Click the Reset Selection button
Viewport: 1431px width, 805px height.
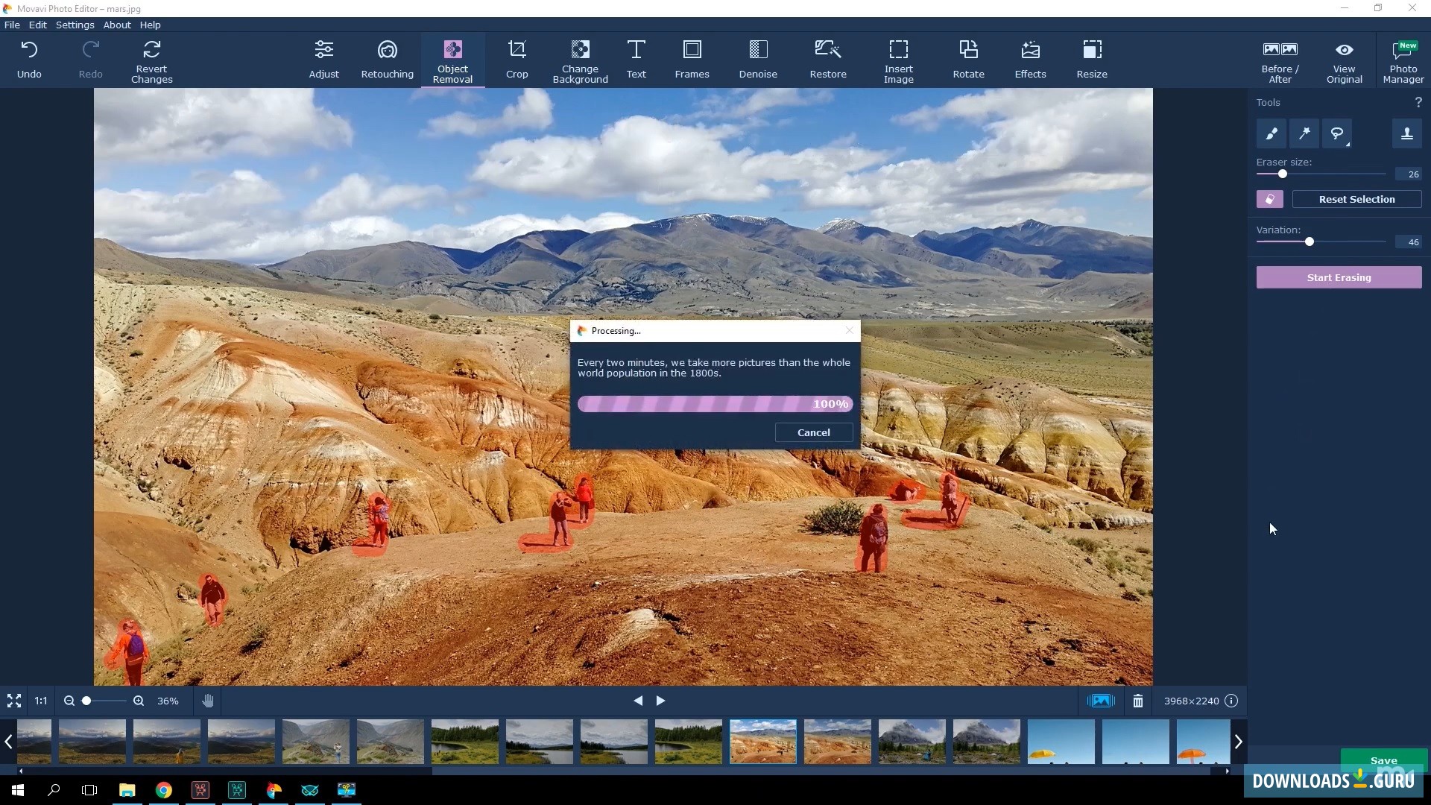[1357, 198]
